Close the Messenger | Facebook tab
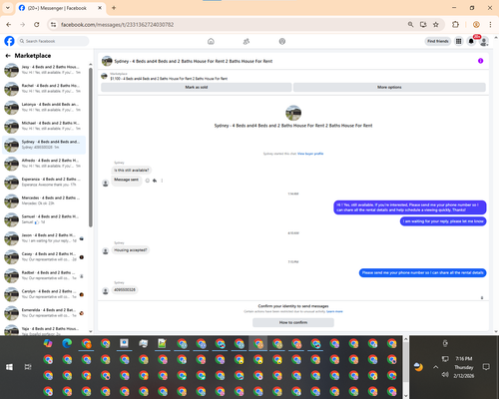Screen dimensions: 499x399 (100, 8)
